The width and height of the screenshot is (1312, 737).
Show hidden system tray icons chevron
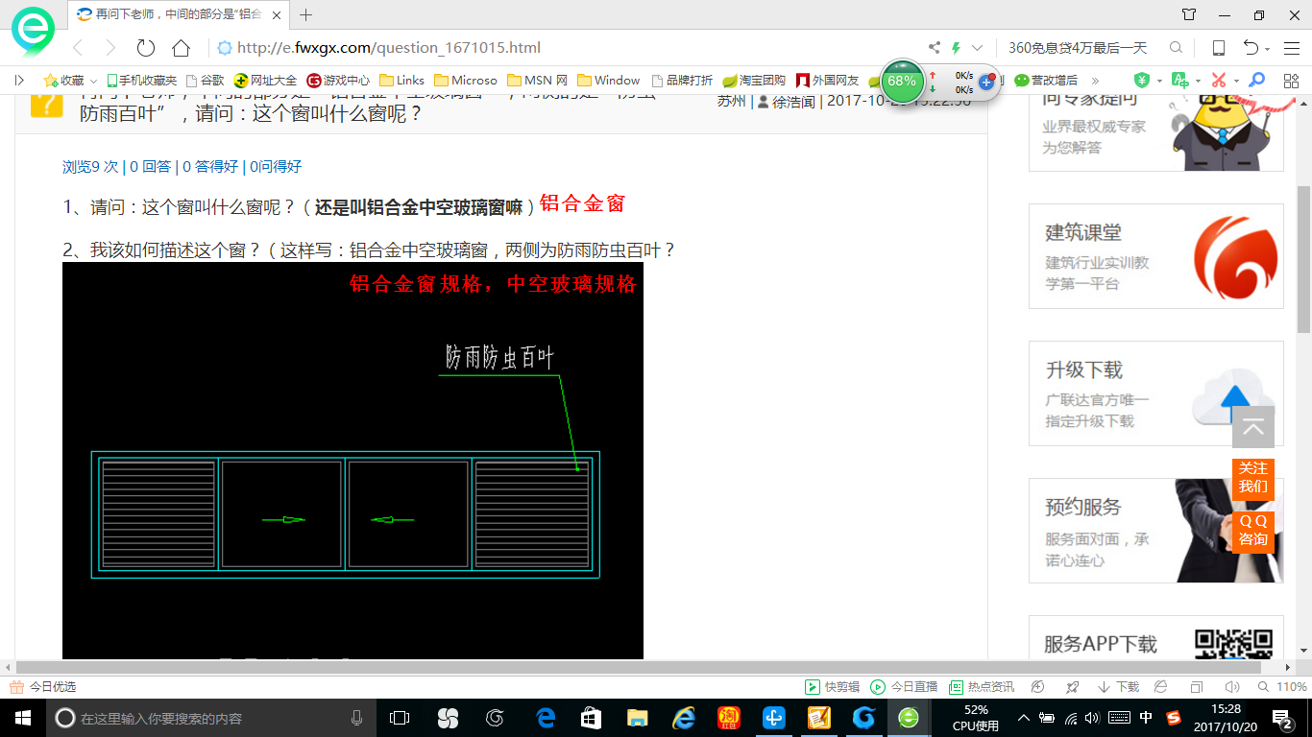[x=1024, y=718]
